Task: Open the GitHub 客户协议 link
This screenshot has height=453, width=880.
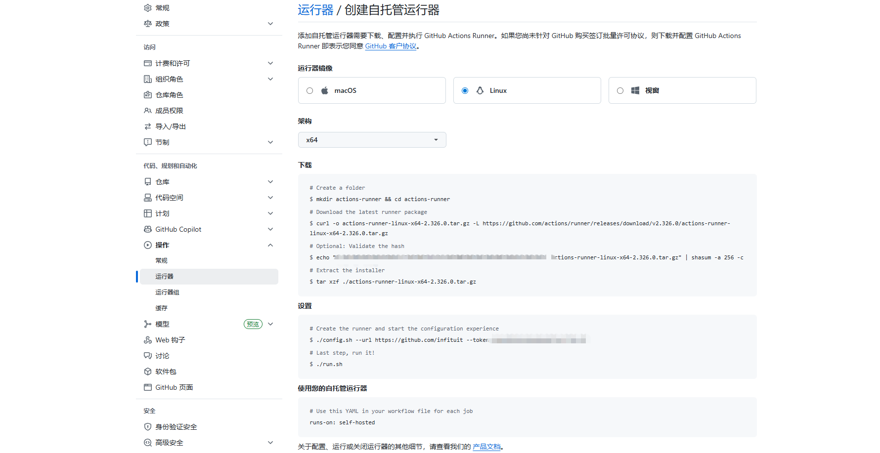Action: [391, 46]
